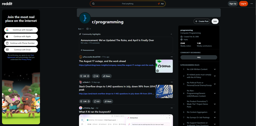
Task: Continue with Apple
Action: click(x=21, y=36)
